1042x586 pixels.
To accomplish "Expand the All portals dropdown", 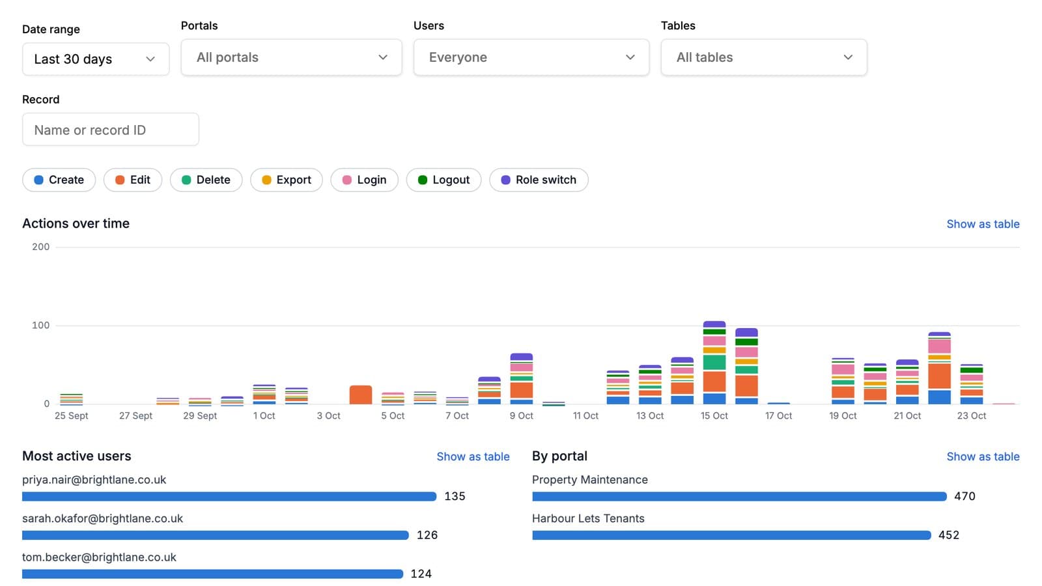I will 291,57.
